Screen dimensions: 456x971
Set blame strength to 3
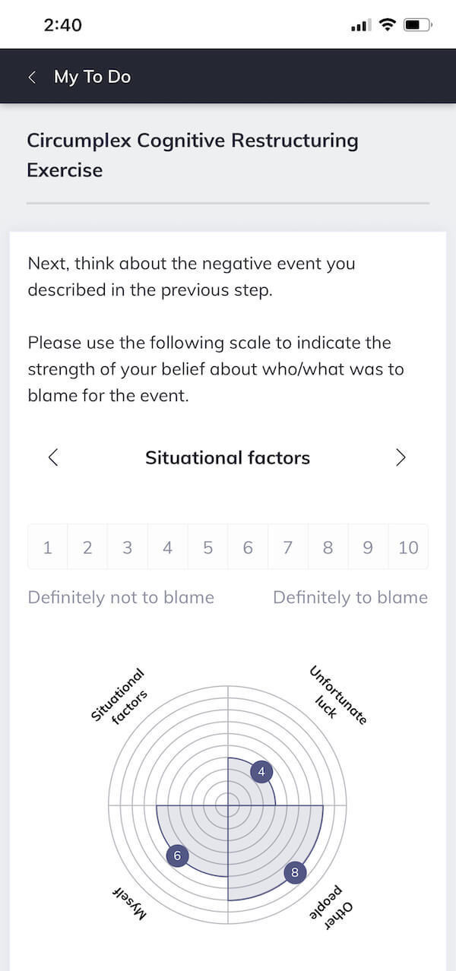click(x=128, y=547)
